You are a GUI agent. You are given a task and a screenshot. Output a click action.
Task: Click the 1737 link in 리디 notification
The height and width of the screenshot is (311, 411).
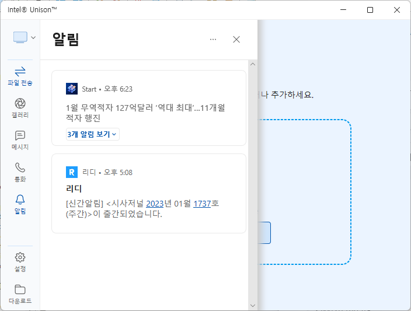202,203
